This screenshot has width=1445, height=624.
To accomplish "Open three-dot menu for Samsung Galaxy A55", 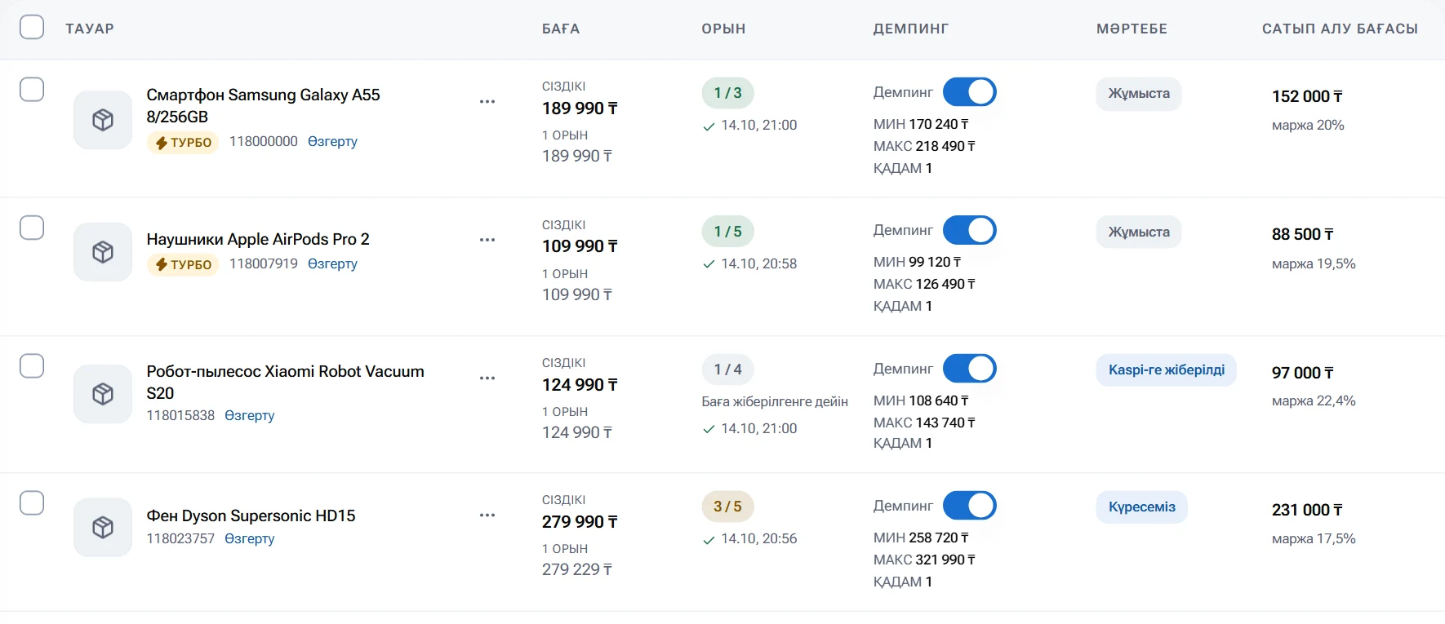I will point(487,102).
